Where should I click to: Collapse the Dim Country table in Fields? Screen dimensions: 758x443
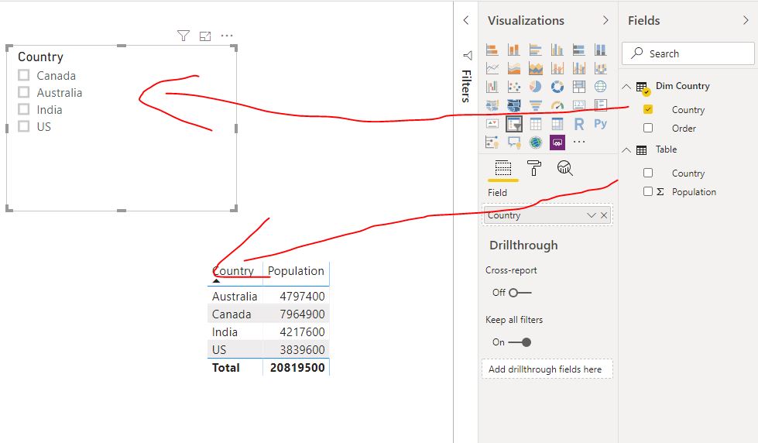[x=626, y=87]
